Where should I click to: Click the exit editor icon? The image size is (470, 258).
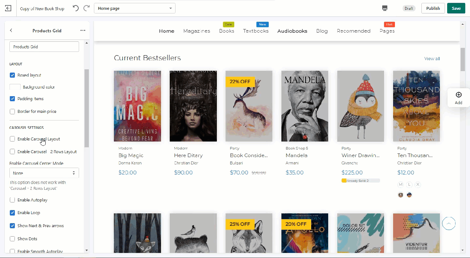[8, 8]
